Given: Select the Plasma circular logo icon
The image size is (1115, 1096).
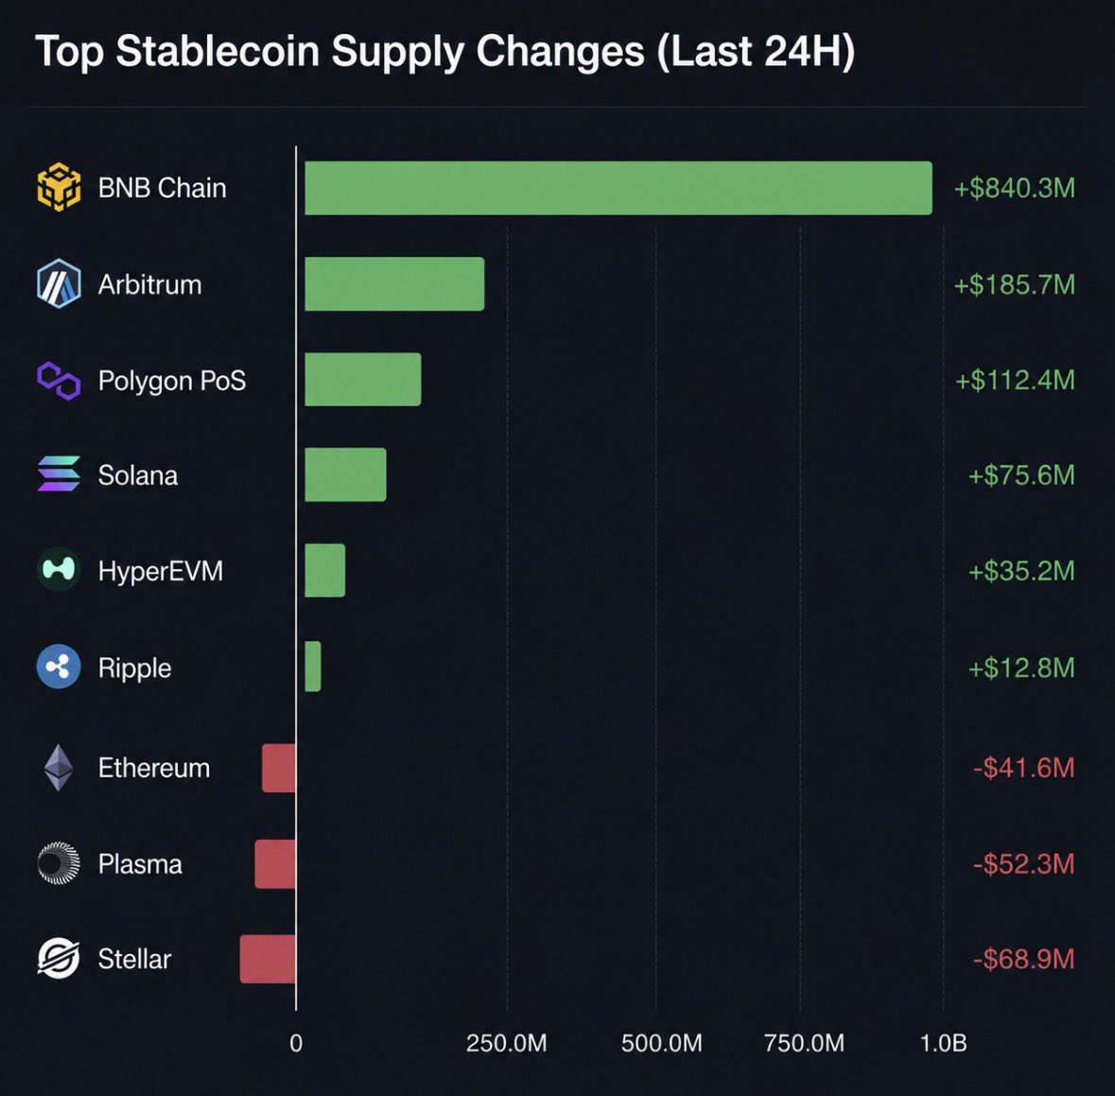Looking at the screenshot, I should [59, 862].
